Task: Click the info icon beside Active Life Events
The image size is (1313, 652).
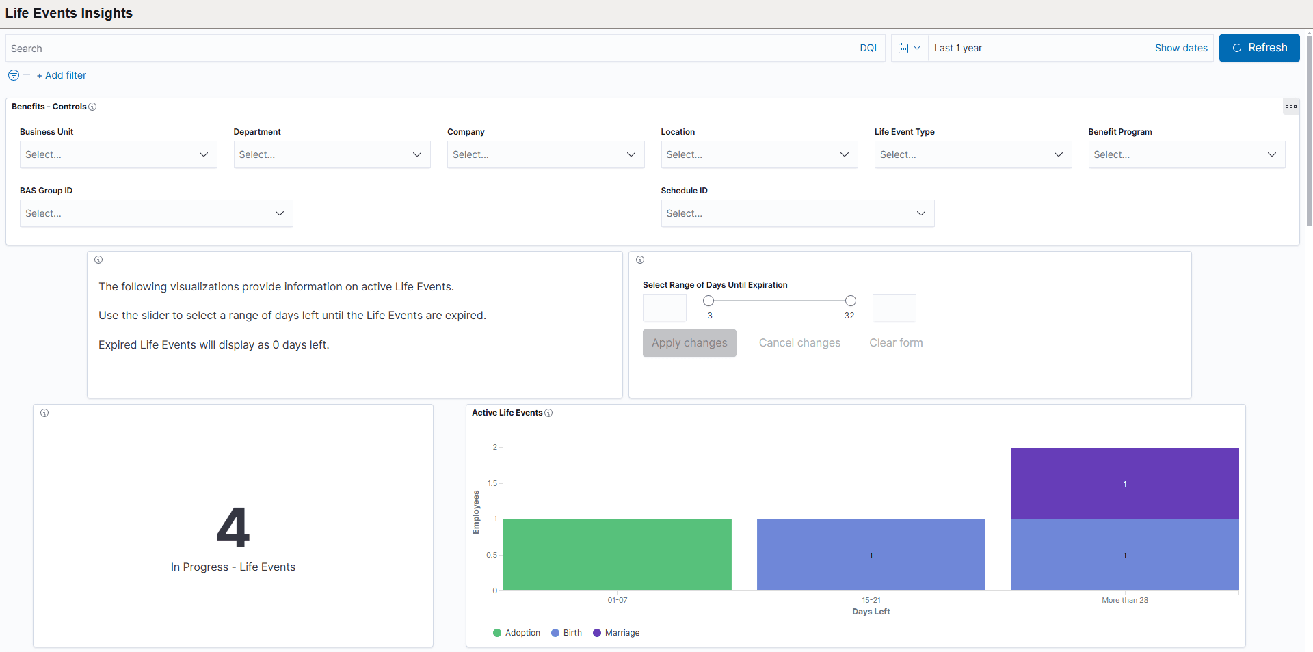Action: (x=548, y=413)
